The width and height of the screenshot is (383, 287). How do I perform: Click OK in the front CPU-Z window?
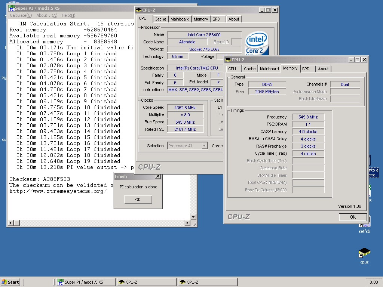tap(353, 217)
